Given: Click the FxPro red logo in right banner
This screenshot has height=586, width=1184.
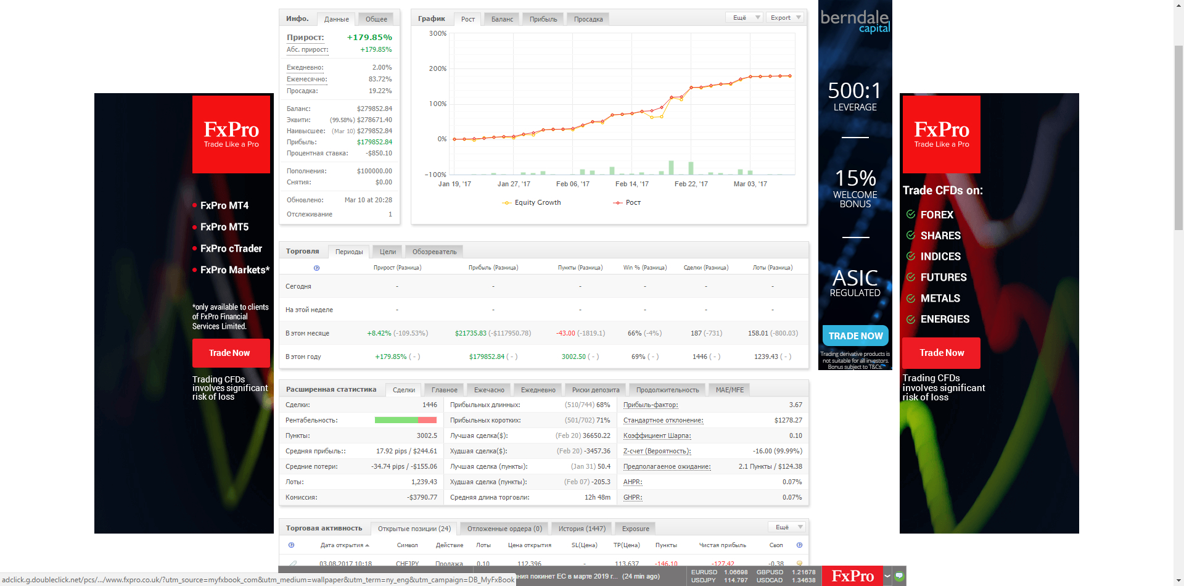Looking at the screenshot, I should pyautogui.click(x=942, y=134).
